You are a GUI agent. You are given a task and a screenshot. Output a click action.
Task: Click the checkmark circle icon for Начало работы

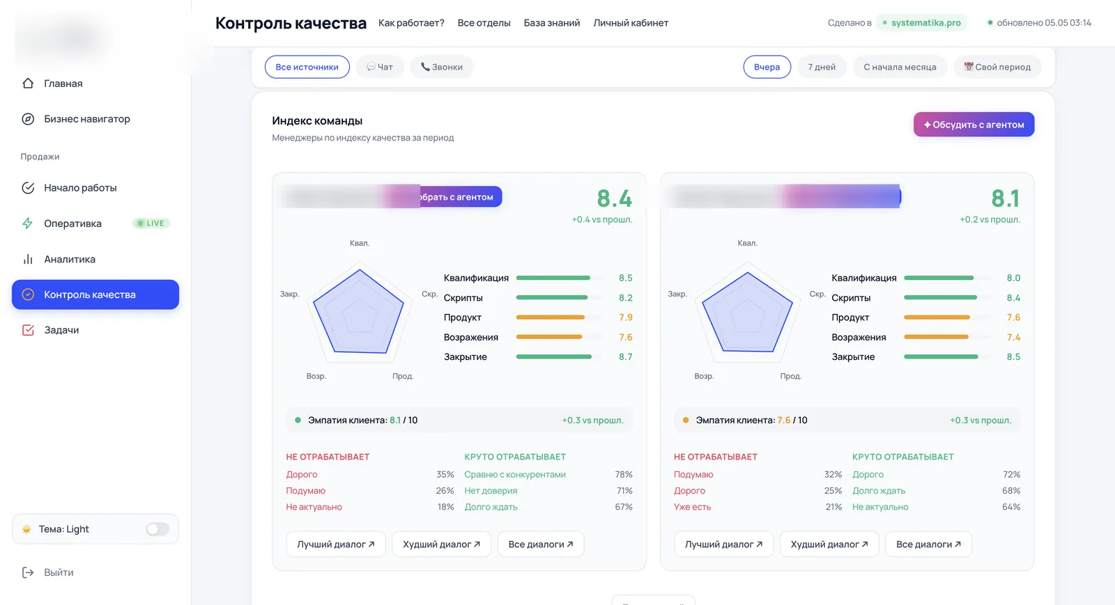click(x=28, y=188)
